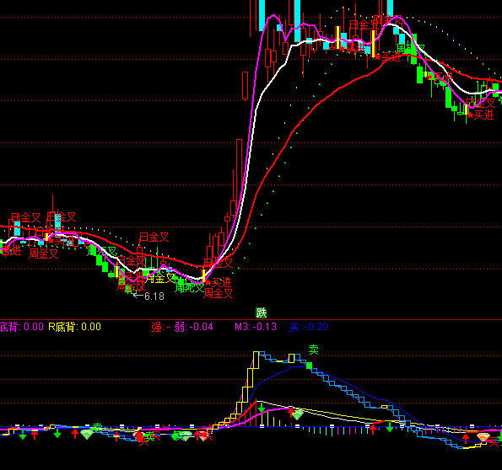Image resolution: width=502 pixels, height=470 pixels.
Task: Click the 日金叉 label above the tall left wick
Action: (62, 217)
